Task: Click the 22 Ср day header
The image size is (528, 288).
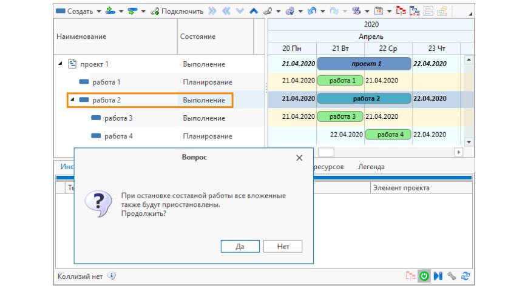Action: tap(388, 49)
